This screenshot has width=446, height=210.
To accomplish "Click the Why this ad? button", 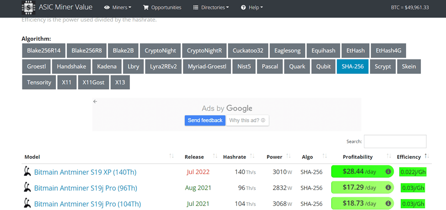I will (247, 121).
